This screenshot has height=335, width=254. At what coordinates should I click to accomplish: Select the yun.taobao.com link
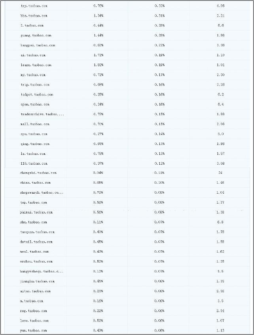(x=34, y=331)
